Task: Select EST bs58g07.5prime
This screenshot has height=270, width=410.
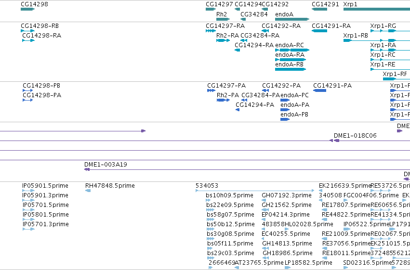Action: tap(211, 219)
